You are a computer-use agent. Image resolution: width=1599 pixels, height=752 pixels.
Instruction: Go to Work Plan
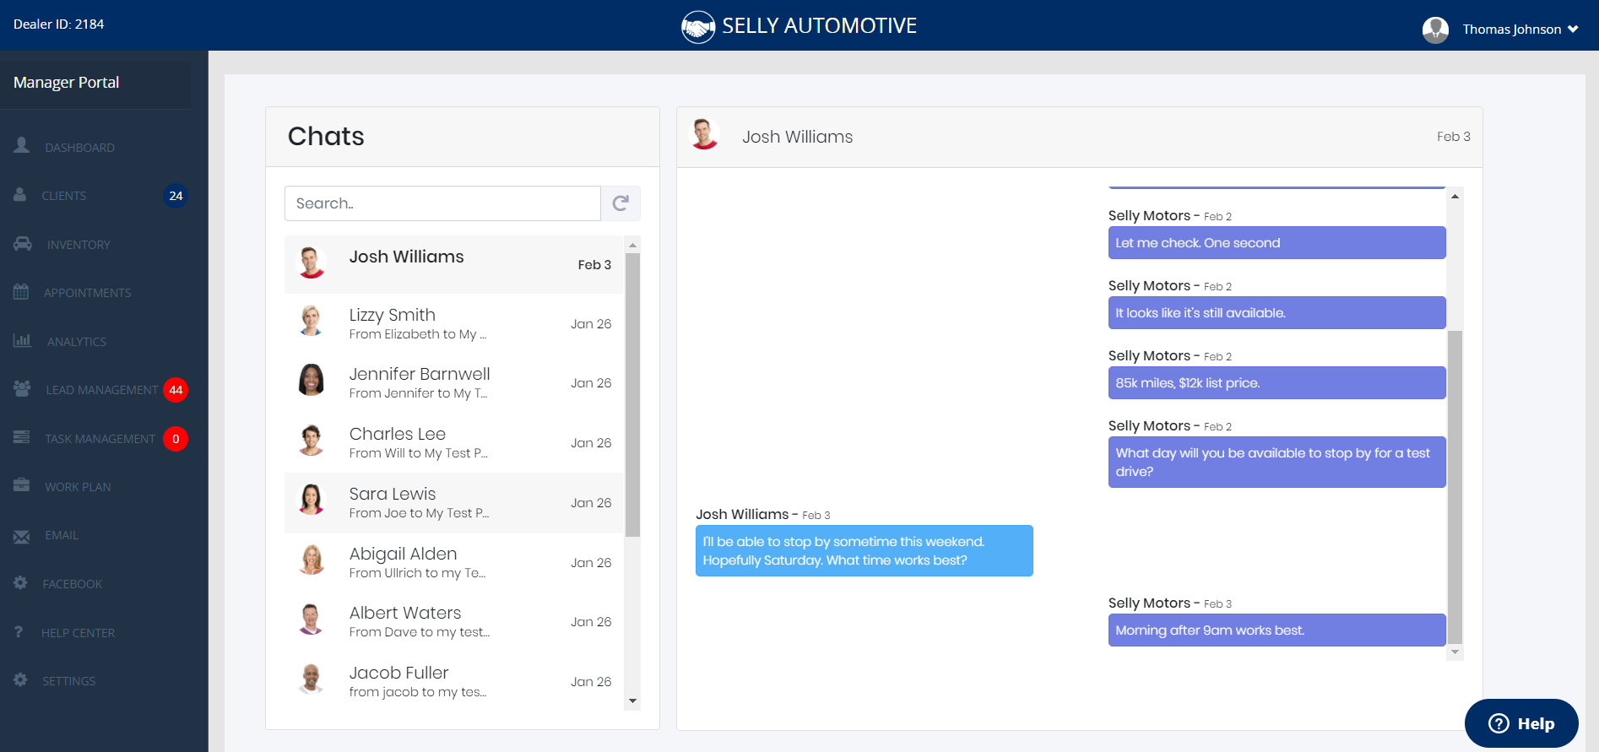(x=78, y=487)
